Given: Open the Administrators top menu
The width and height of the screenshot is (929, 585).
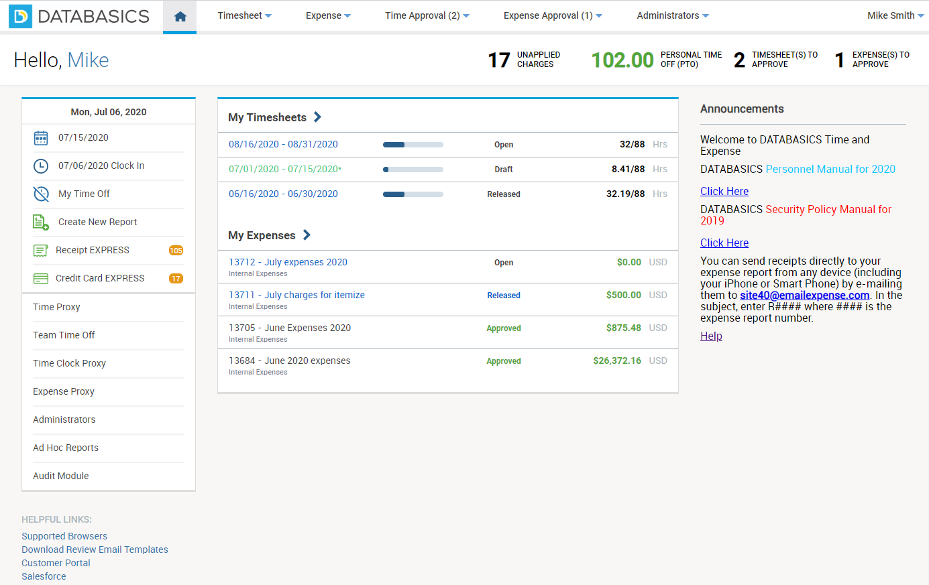Looking at the screenshot, I should pos(673,15).
